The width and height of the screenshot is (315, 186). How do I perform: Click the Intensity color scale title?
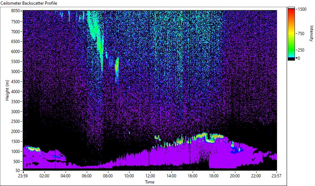click(311, 33)
